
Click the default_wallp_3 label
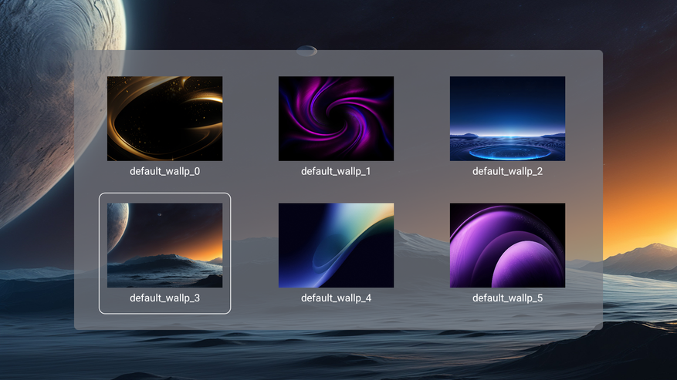click(x=164, y=298)
